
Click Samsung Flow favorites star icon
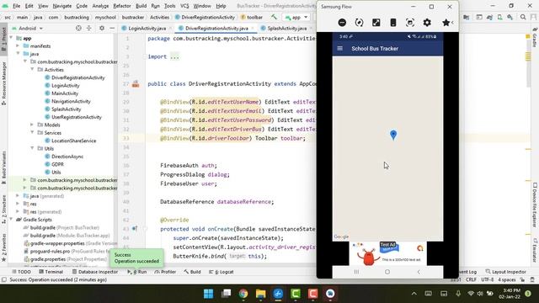446,23
